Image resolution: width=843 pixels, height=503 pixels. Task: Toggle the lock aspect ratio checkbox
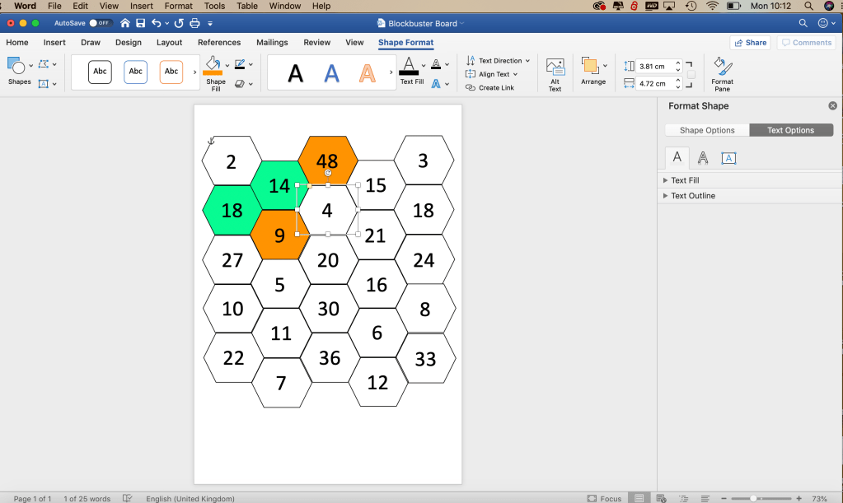click(691, 75)
